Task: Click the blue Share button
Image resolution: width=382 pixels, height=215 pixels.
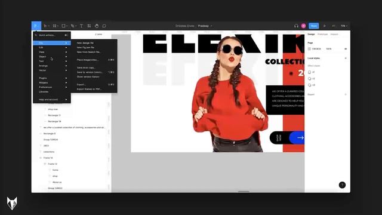Action: click(314, 26)
